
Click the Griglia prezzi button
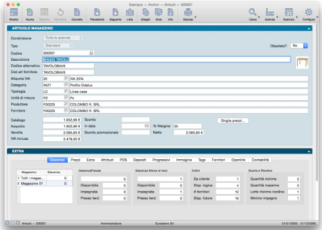pyautogui.click(x=233, y=121)
